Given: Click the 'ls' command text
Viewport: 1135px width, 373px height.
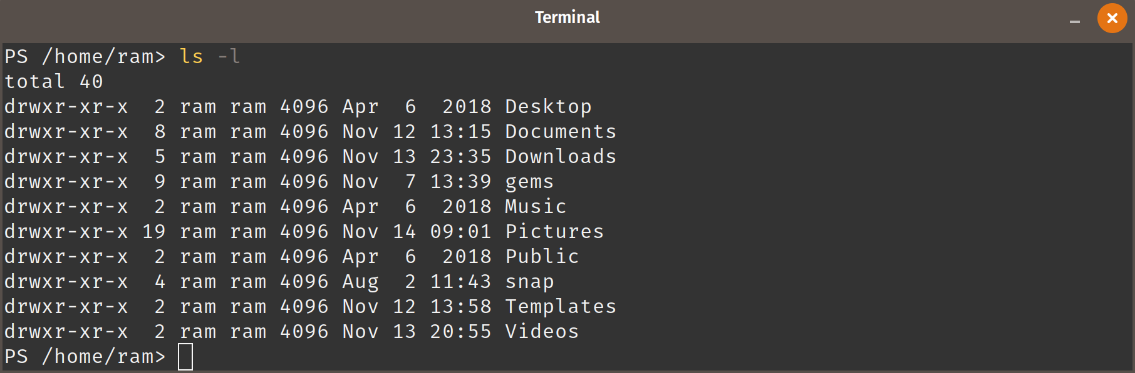Looking at the screenshot, I should (x=191, y=57).
